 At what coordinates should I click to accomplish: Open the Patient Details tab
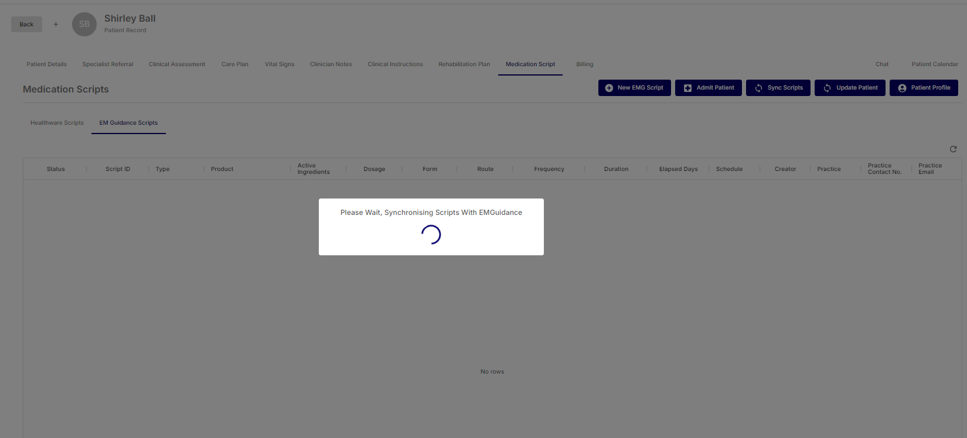(x=46, y=64)
